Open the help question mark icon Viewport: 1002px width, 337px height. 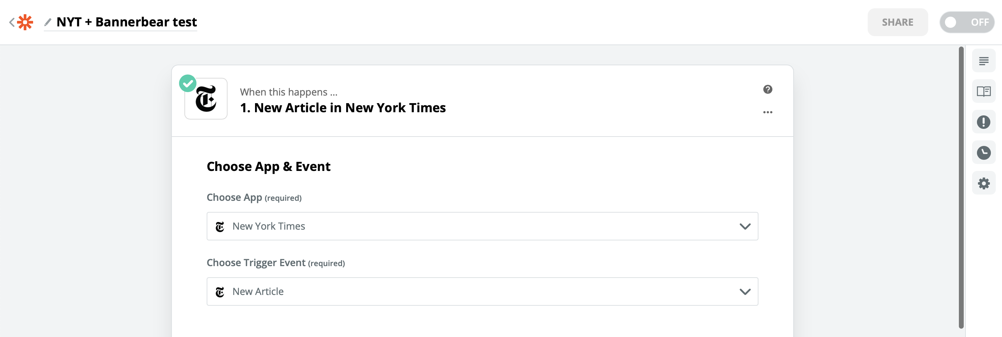pyautogui.click(x=767, y=90)
